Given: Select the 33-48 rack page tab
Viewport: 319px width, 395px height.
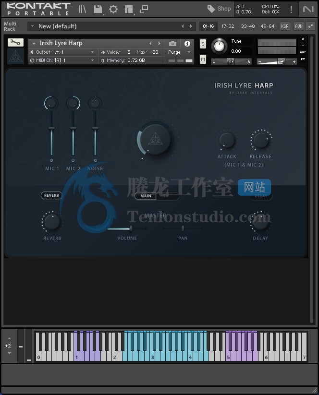Looking at the screenshot, I should pyautogui.click(x=247, y=26).
